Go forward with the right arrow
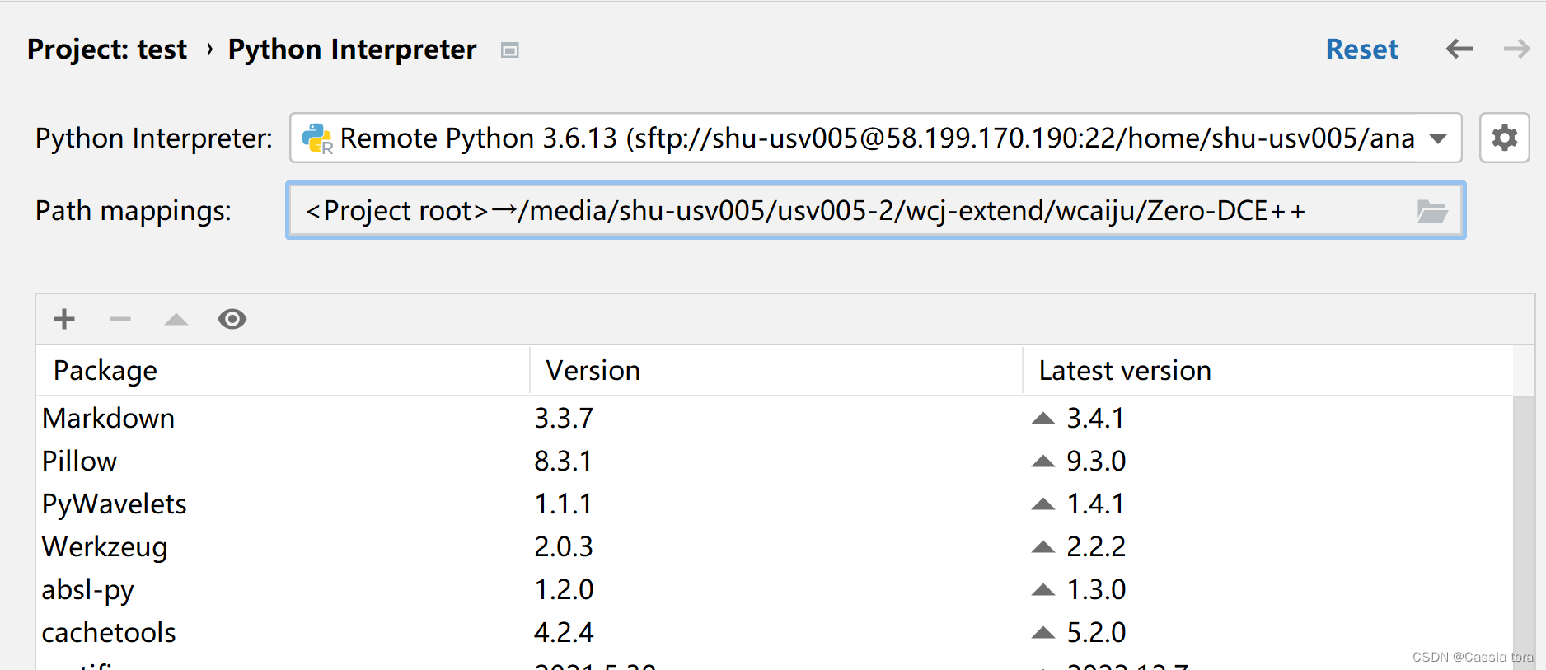The height and width of the screenshot is (670, 1546). click(1516, 49)
